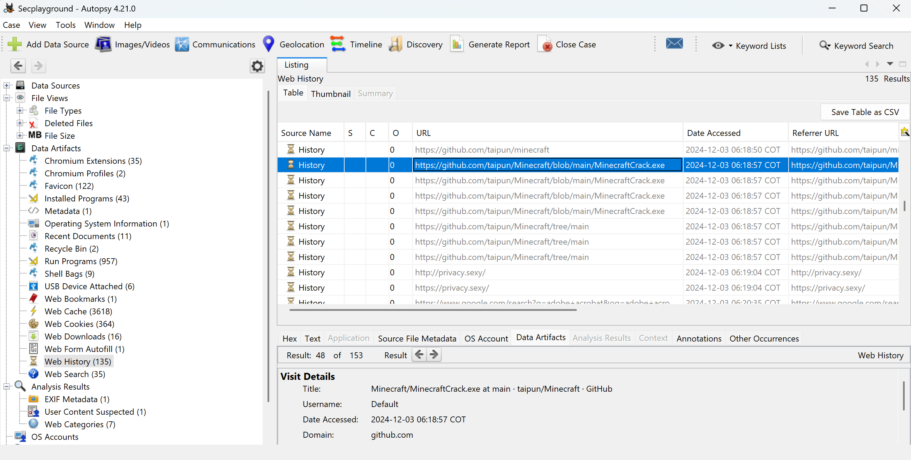Viewport: 911px width, 460px height.
Task: Switch to the Thumbnail tab
Action: (x=331, y=93)
